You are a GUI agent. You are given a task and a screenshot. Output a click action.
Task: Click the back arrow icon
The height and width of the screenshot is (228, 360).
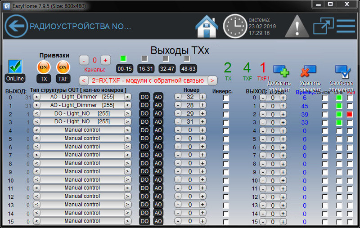tap(16, 26)
